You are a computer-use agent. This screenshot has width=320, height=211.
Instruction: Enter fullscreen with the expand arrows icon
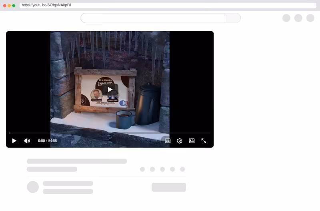coord(204,141)
